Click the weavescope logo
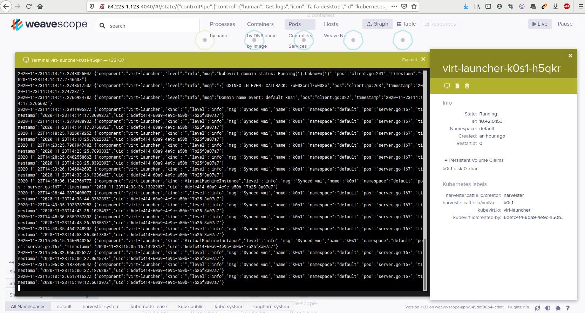This screenshot has height=313, width=585. [49, 24]
